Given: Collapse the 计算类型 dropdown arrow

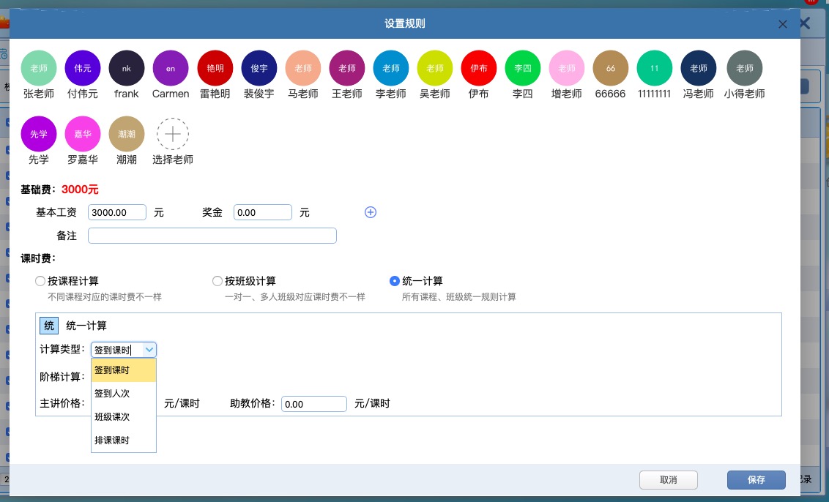Looking at the screenshot, I should (x=149, y=350).
